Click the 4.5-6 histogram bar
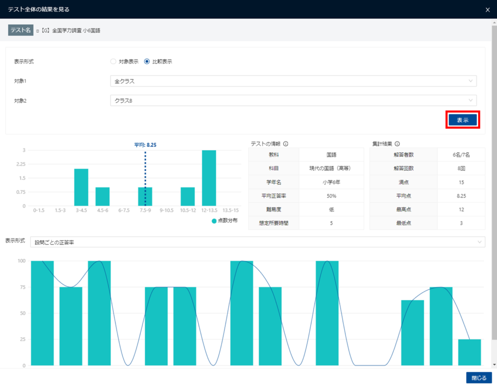The height and width of the screenshot is (386, 497). click(102, 196)
